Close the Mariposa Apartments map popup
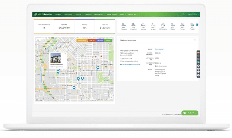The width and height of the screenshot is (232, 138). (x=65, y=54)
